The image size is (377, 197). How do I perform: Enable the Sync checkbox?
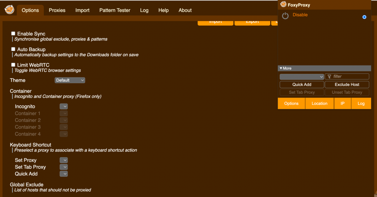click(x=13, y=34)
